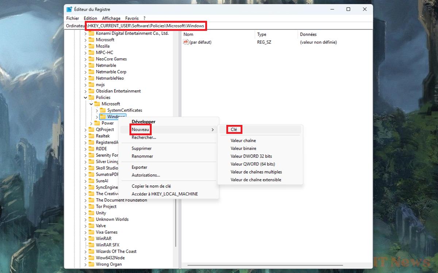Open Autorisations... from the context menu
The image size is (438, 273).
[169, 175]
